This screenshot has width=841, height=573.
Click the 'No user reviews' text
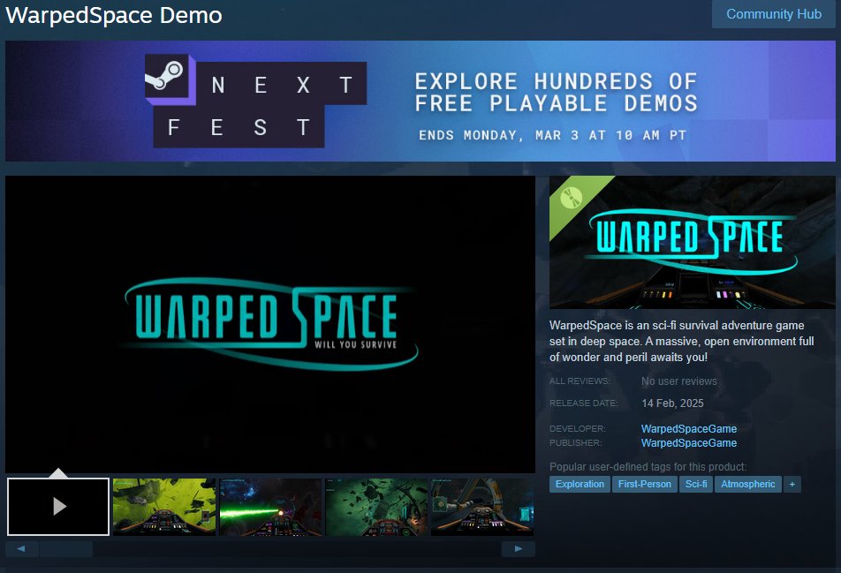[x=679, y=381]
